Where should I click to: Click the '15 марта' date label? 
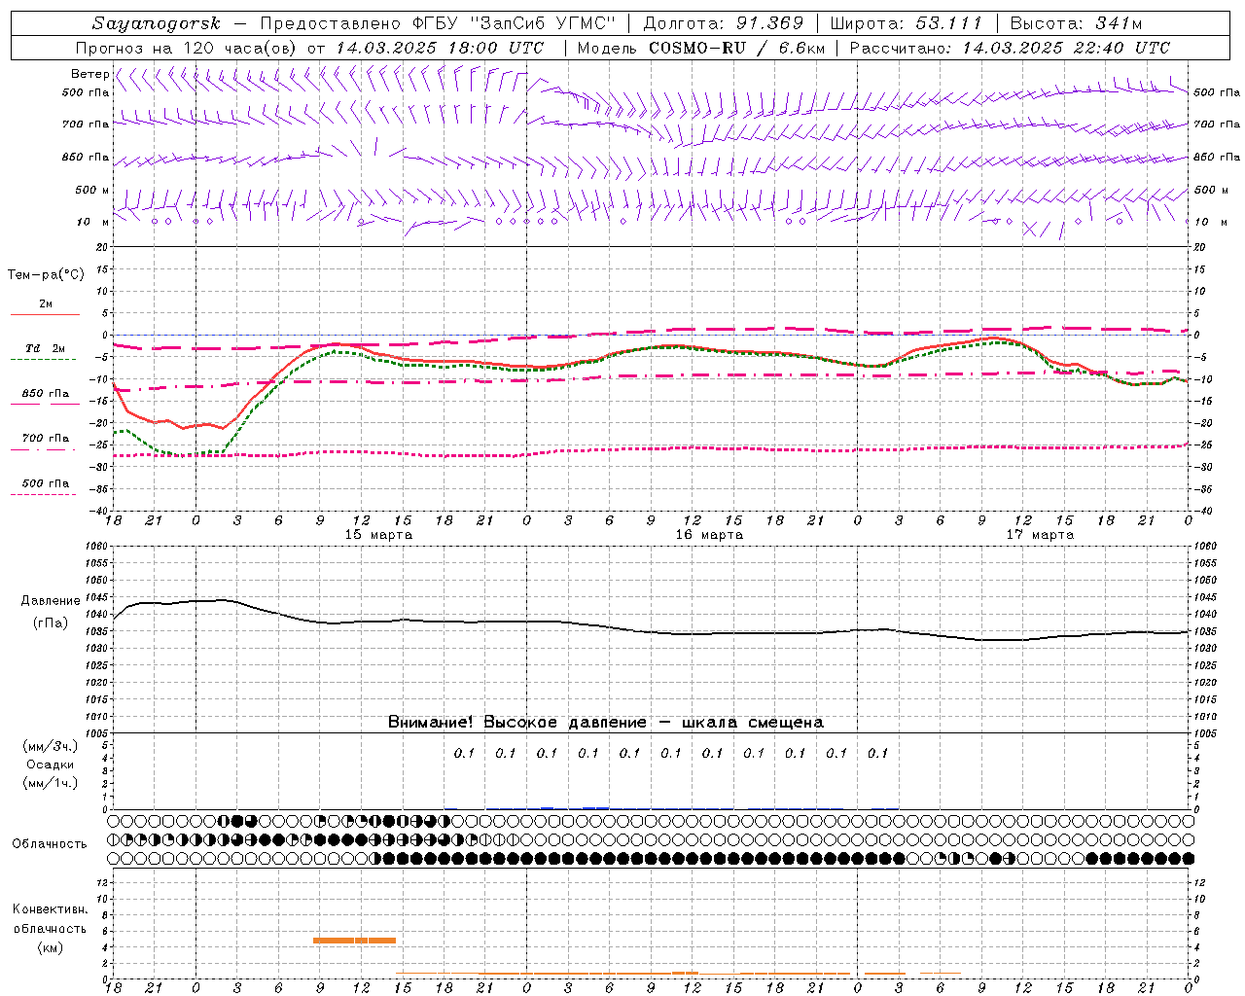(378, 535)
